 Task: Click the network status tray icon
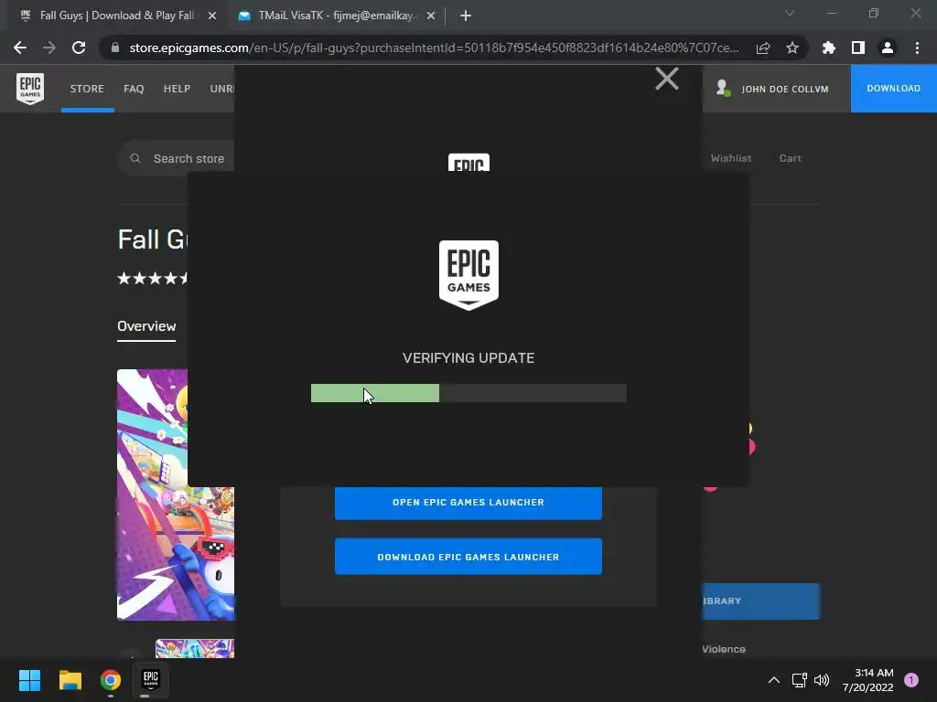(799, 680)
